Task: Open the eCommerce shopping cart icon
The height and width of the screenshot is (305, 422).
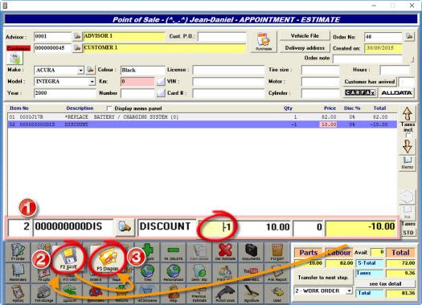Action: [x=147, y=294]
